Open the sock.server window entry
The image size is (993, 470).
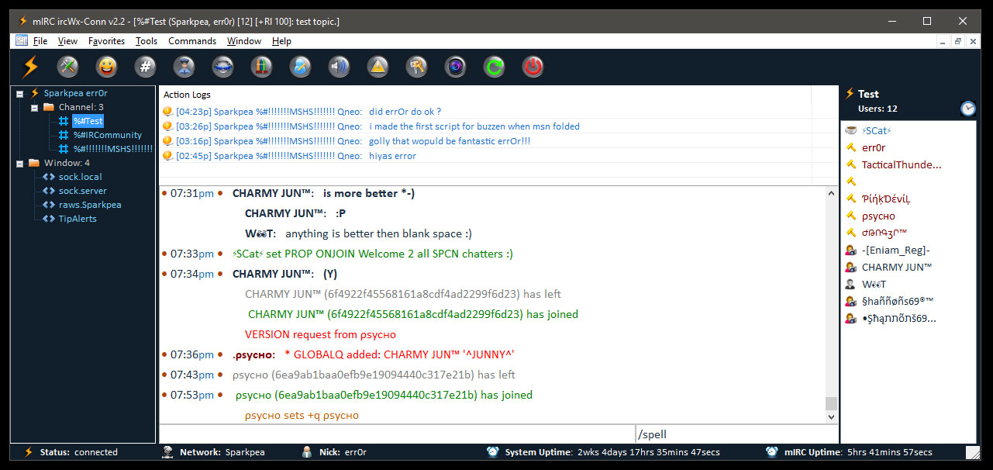[83, 191]
